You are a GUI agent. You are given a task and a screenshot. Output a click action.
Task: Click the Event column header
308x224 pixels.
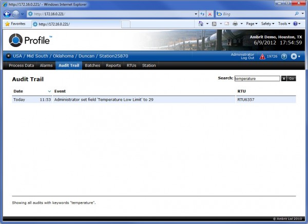[60, 91]
